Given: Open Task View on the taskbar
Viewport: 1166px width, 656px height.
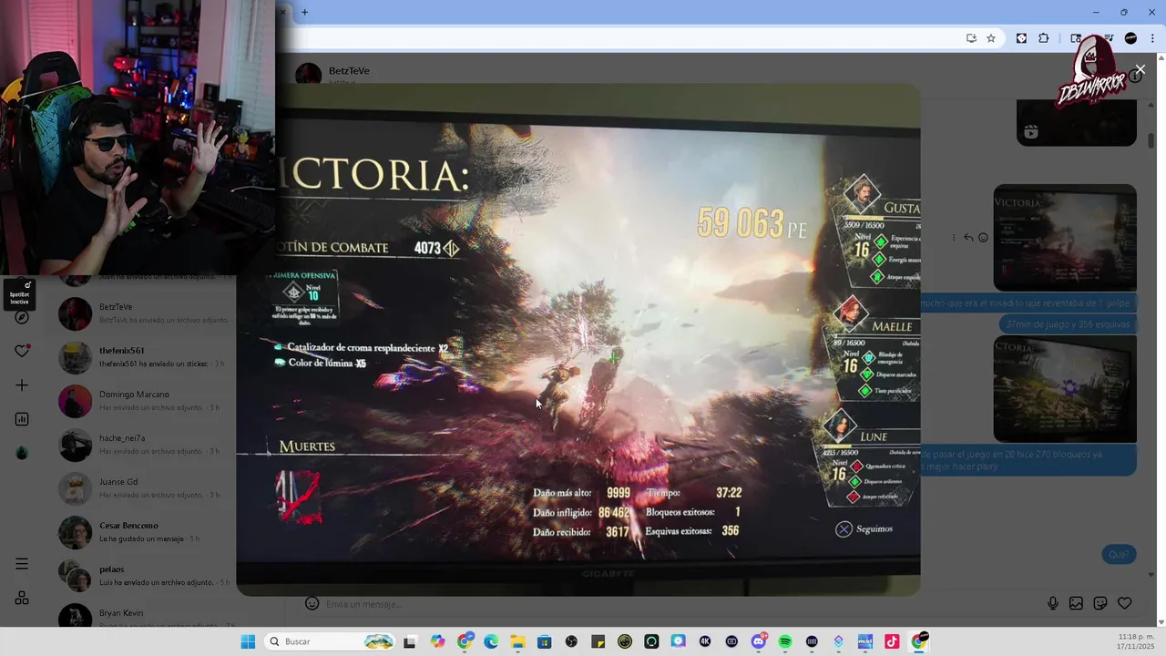Looking at the screenshot, I should tap(410, 641).
